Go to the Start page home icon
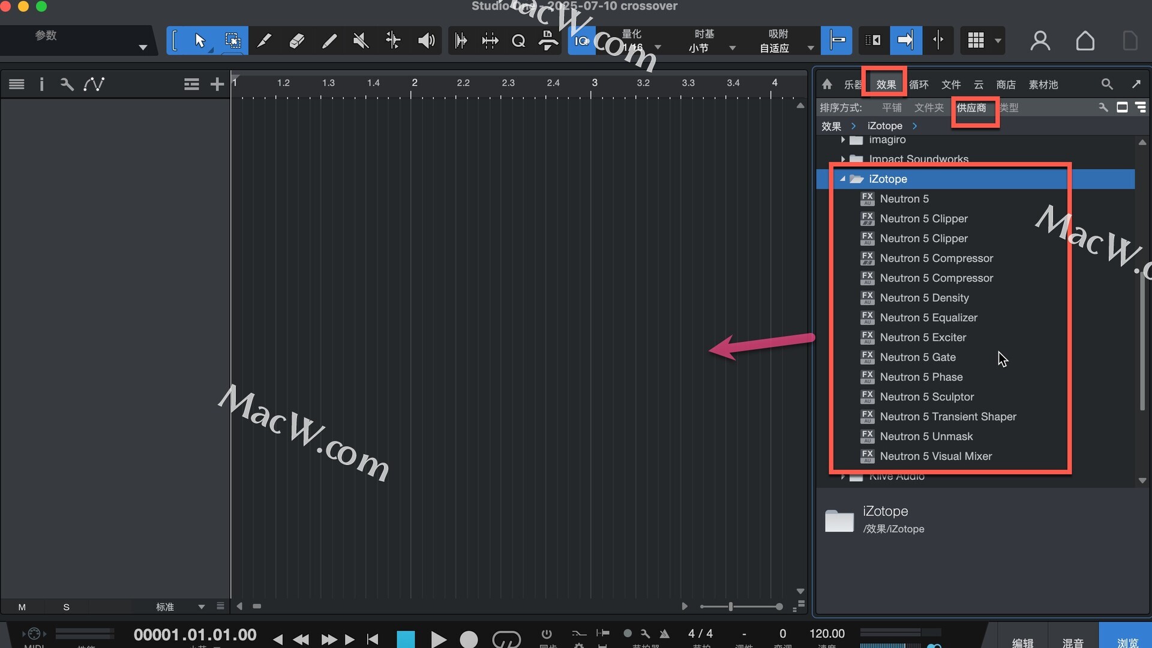This screenshot has height=648, width=1152. [1085, 41]
